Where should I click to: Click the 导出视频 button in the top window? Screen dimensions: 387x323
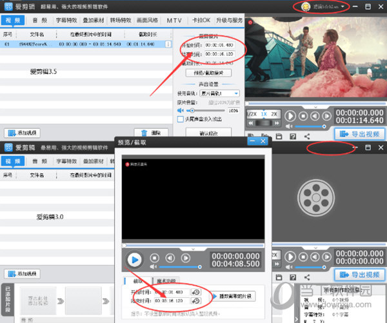[x=359, y=134]
